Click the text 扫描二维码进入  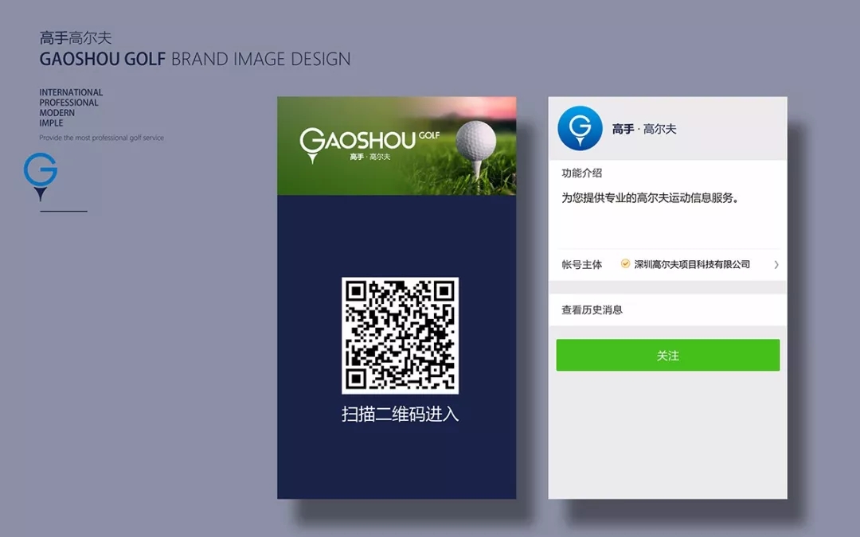click(x=400, y=414)
